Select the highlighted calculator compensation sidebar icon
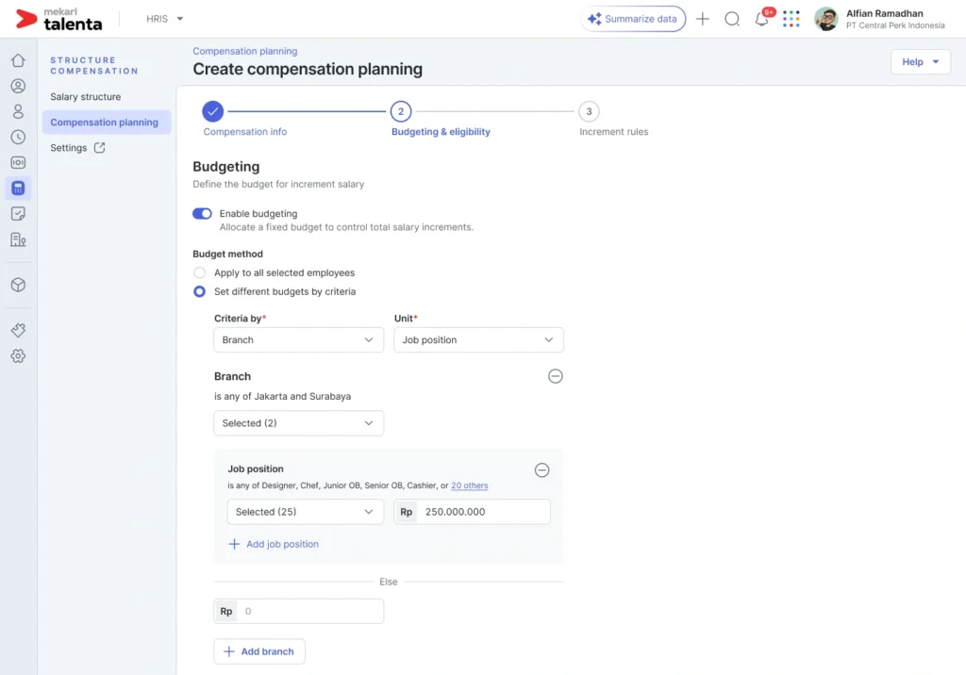The height and width of the screenshot is (675, 966). tap(18, 188)
